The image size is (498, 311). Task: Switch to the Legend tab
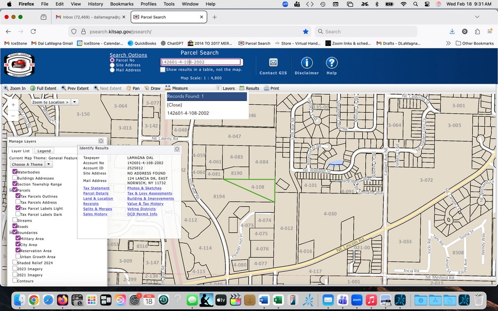44,151
